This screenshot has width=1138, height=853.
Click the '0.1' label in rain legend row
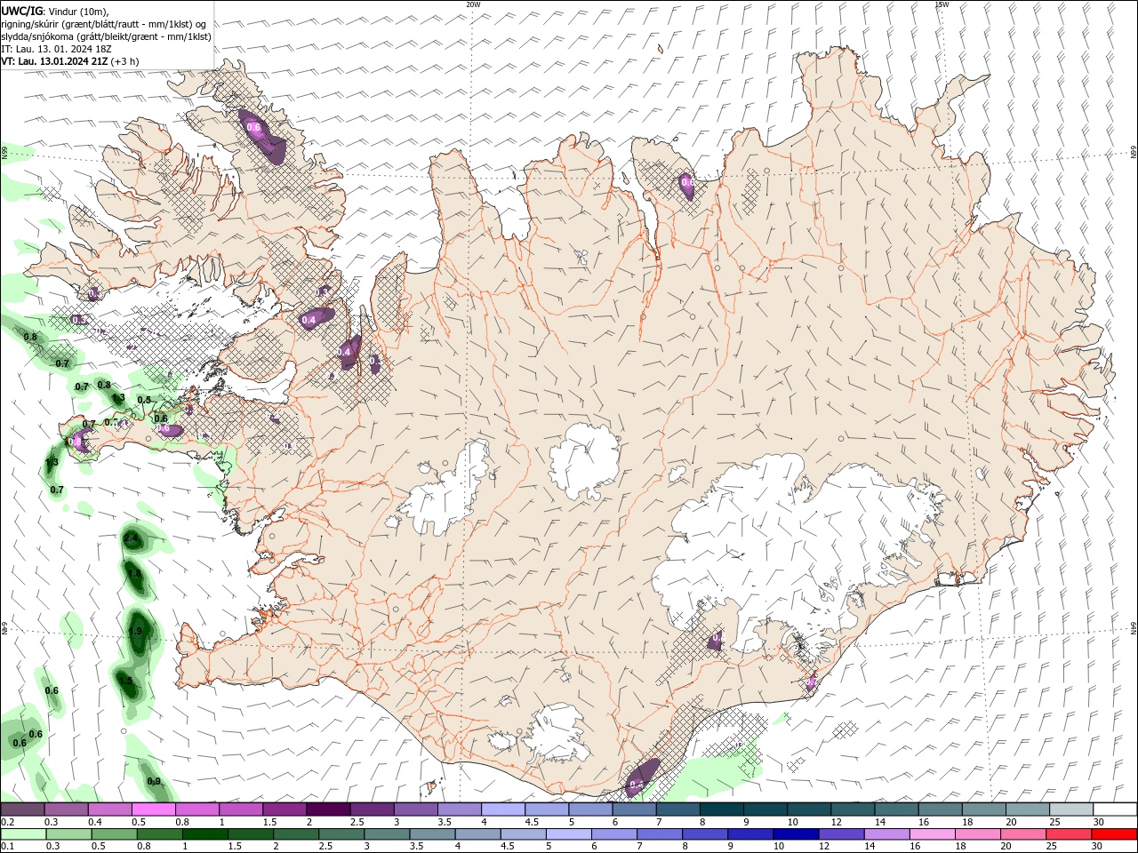(x=7, y=847)
